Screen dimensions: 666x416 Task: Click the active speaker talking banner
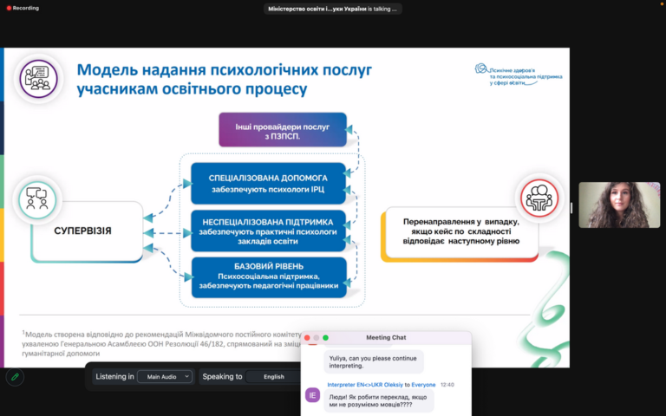pyautogui.click(x=333, y=9)
